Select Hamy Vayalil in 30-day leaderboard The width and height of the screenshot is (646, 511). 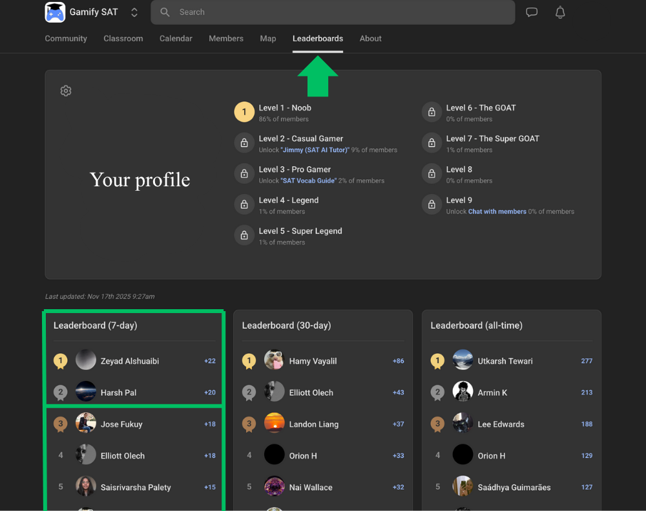(x=313, y=361)
